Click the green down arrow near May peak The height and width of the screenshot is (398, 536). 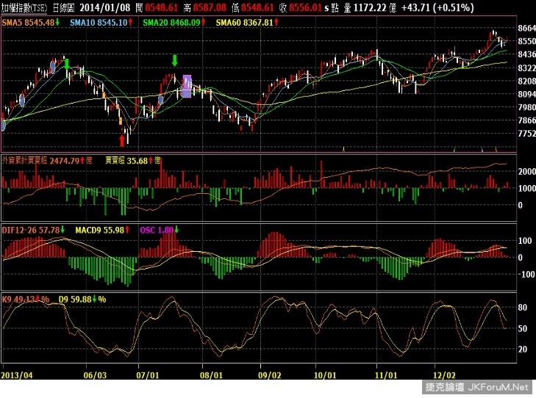(67, 66)
